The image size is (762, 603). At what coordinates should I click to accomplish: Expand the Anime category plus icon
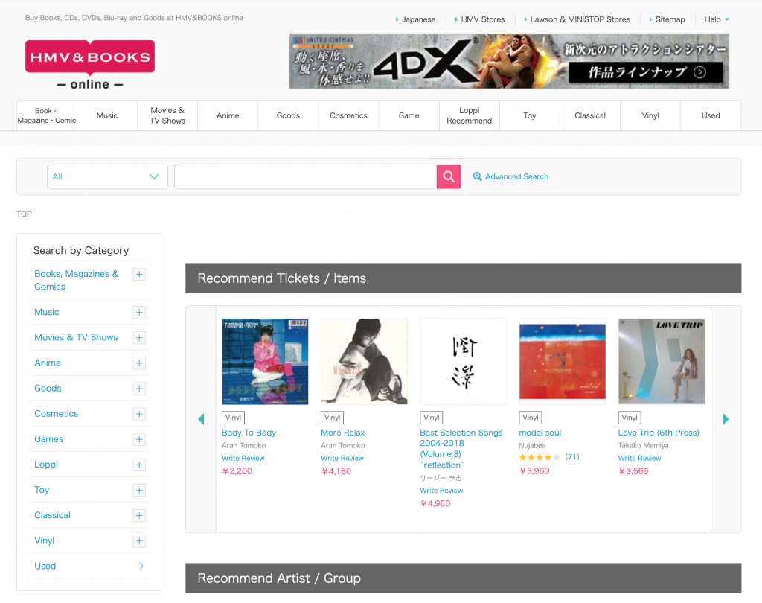pyautogui.click(x=139, y=363)
